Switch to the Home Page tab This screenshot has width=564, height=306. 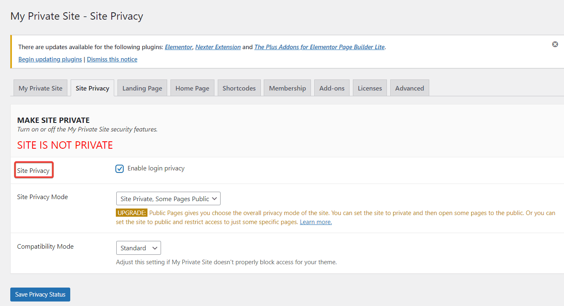(x=192, y=88)
